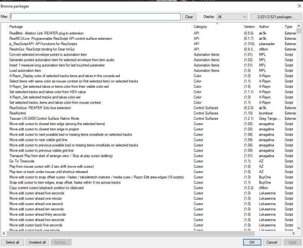Select Convert selected envelope points to automation item
Image resolution: width=303 pixels, height=248 pixels.
(x=48, y=55)
